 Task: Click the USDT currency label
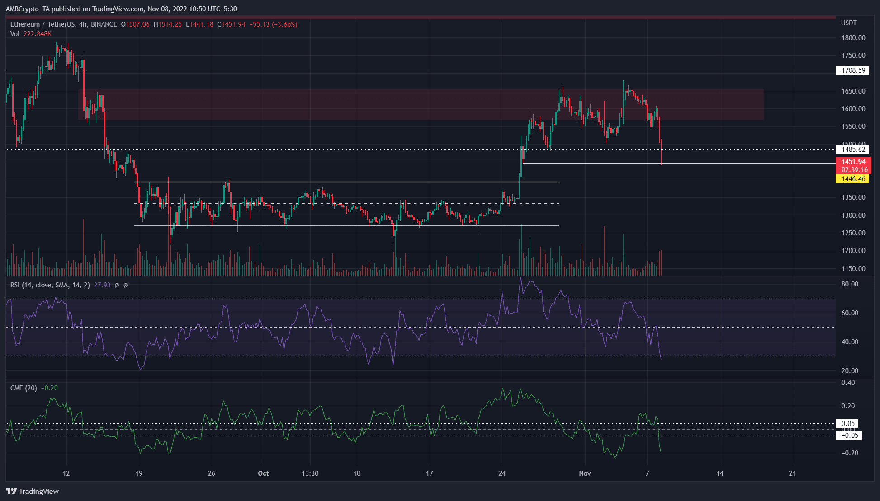click(x=849, y=23)
